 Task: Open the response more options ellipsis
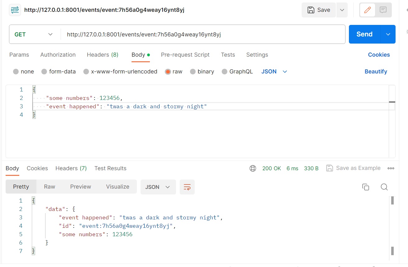[391, 168]
